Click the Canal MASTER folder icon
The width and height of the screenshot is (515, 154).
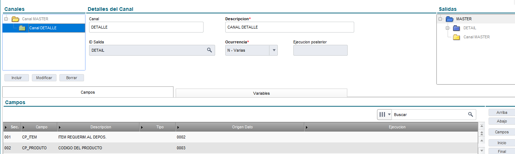(x=15, y=19)
